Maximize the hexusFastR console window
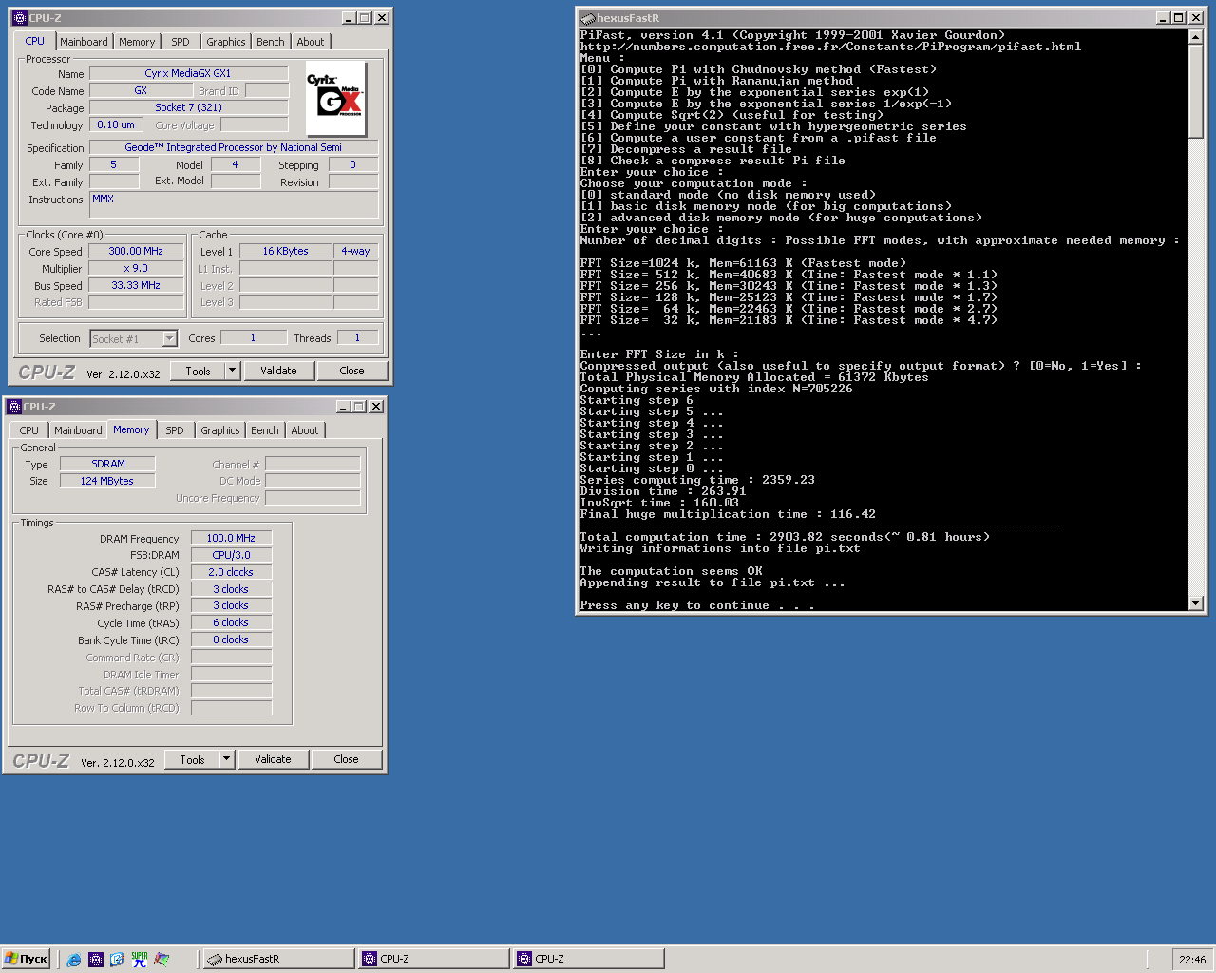This screenshot has width=1216, height=973. coord(1179,18)
